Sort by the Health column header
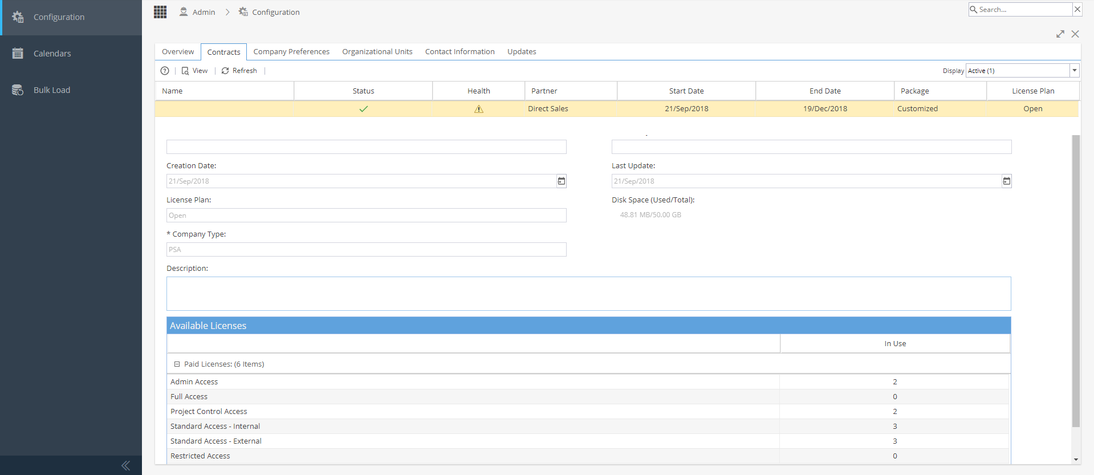This screenshot has width=1094, height=475. (x=479, y=91)
